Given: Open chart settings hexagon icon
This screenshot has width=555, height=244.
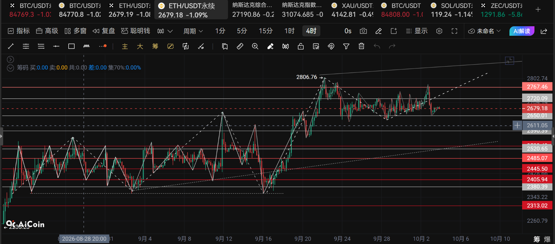Looking at the screenshot, I should pos(439,31).
